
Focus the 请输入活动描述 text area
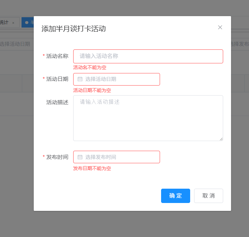(148, 118)
